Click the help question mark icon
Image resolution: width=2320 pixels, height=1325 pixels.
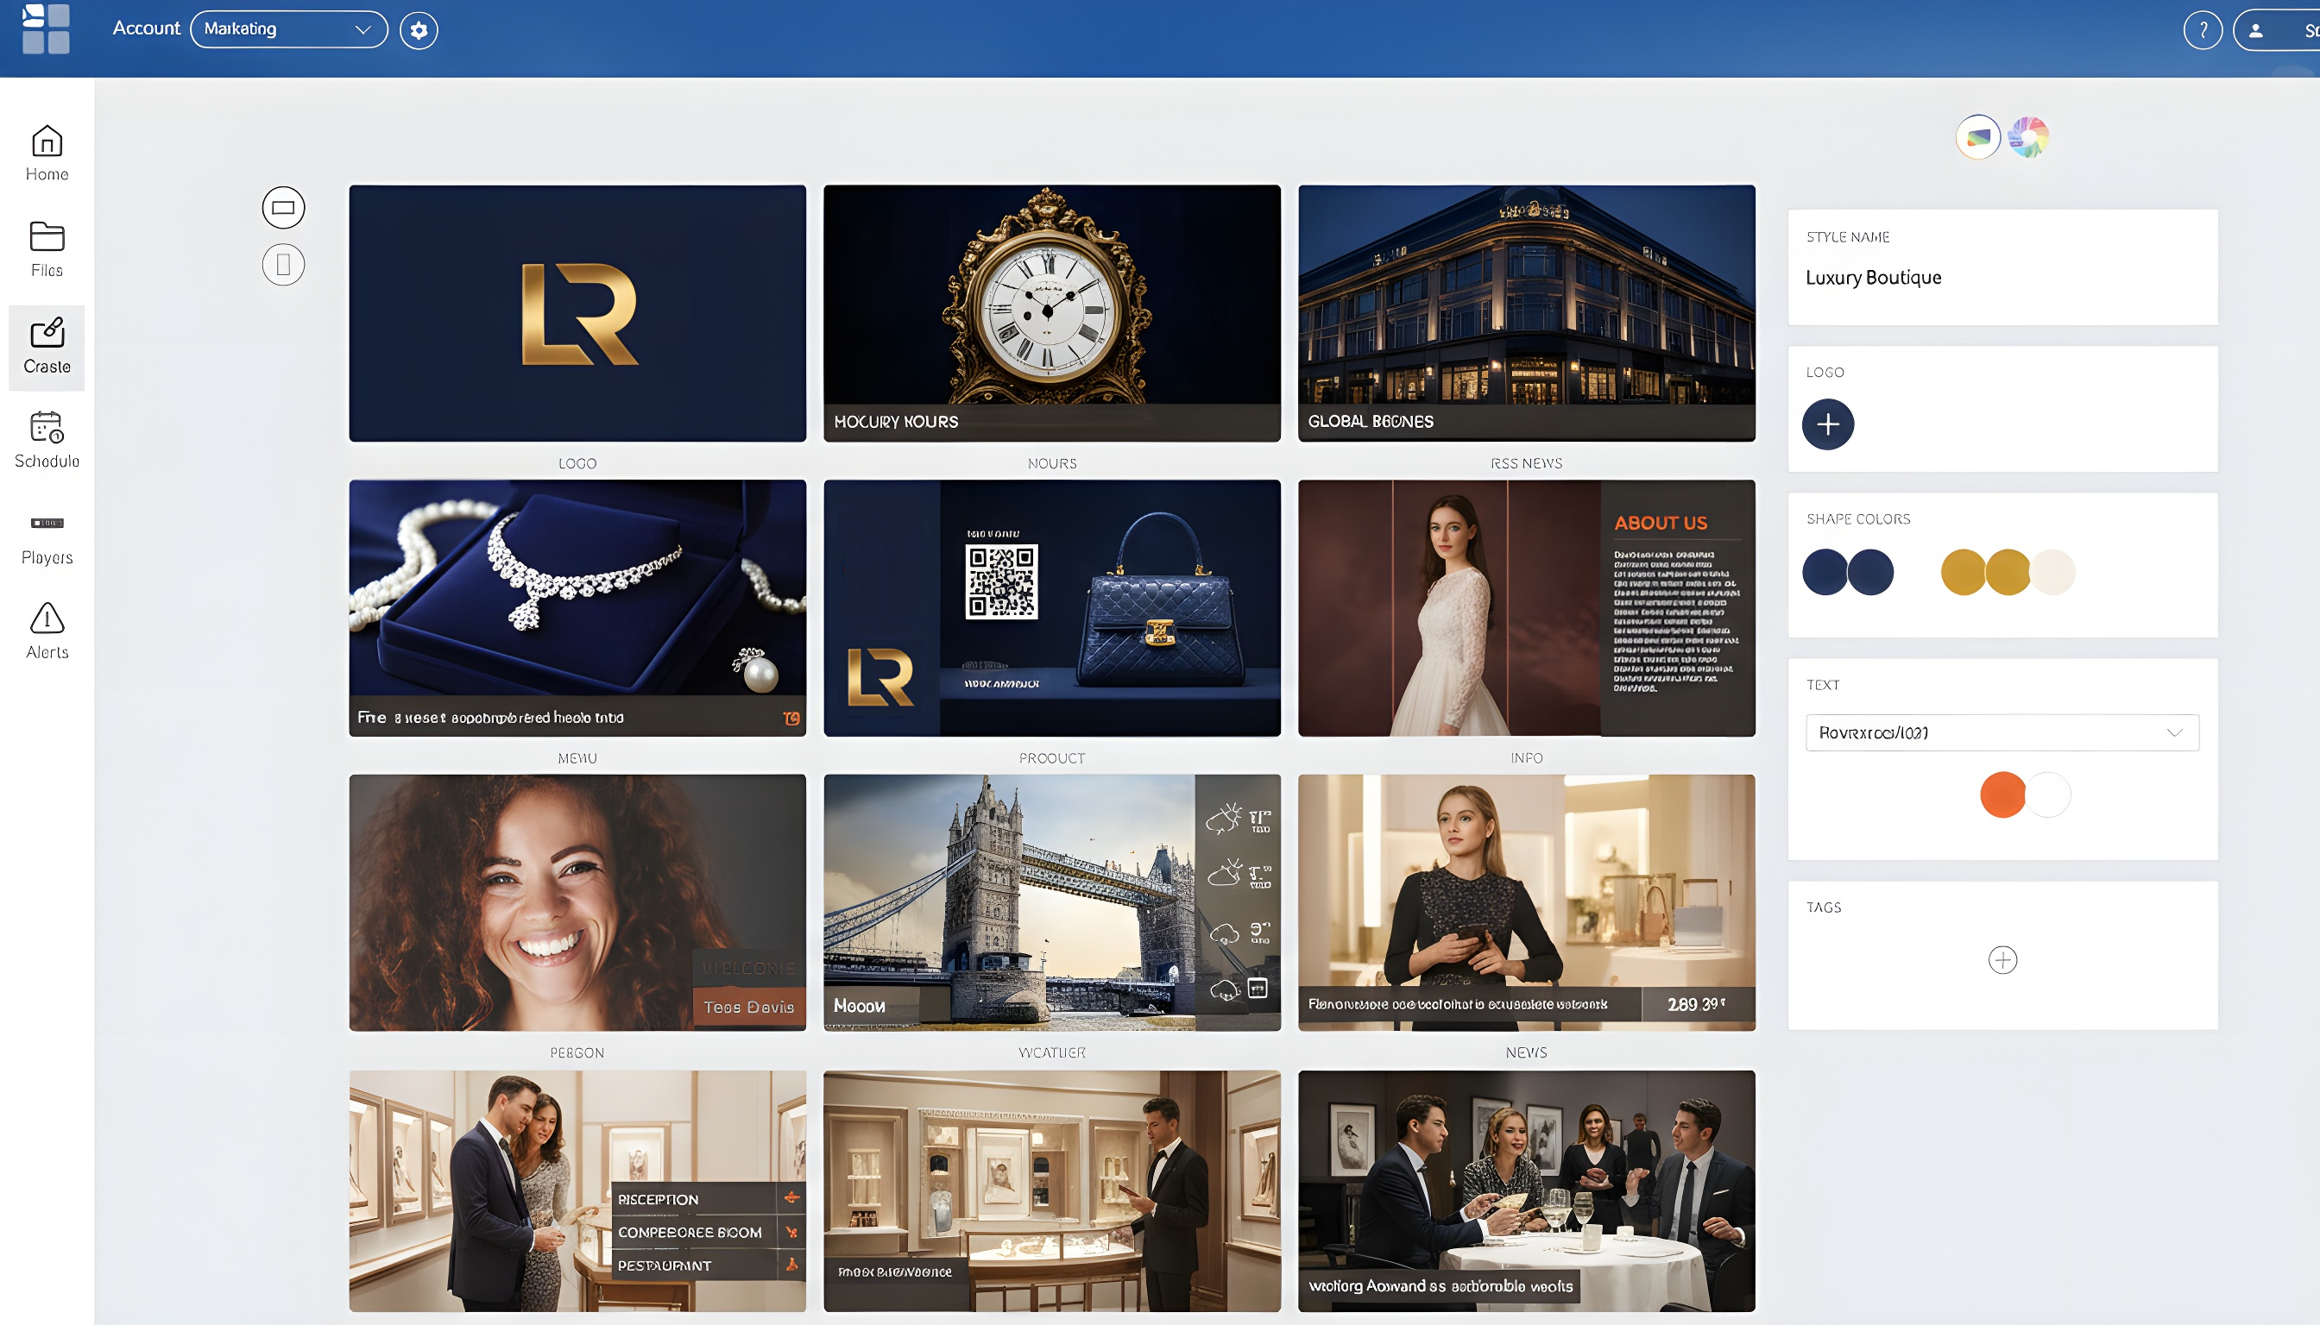click(x=2202, y=30)
